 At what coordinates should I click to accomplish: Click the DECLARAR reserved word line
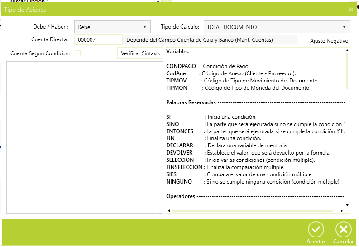tap(227, 145)
